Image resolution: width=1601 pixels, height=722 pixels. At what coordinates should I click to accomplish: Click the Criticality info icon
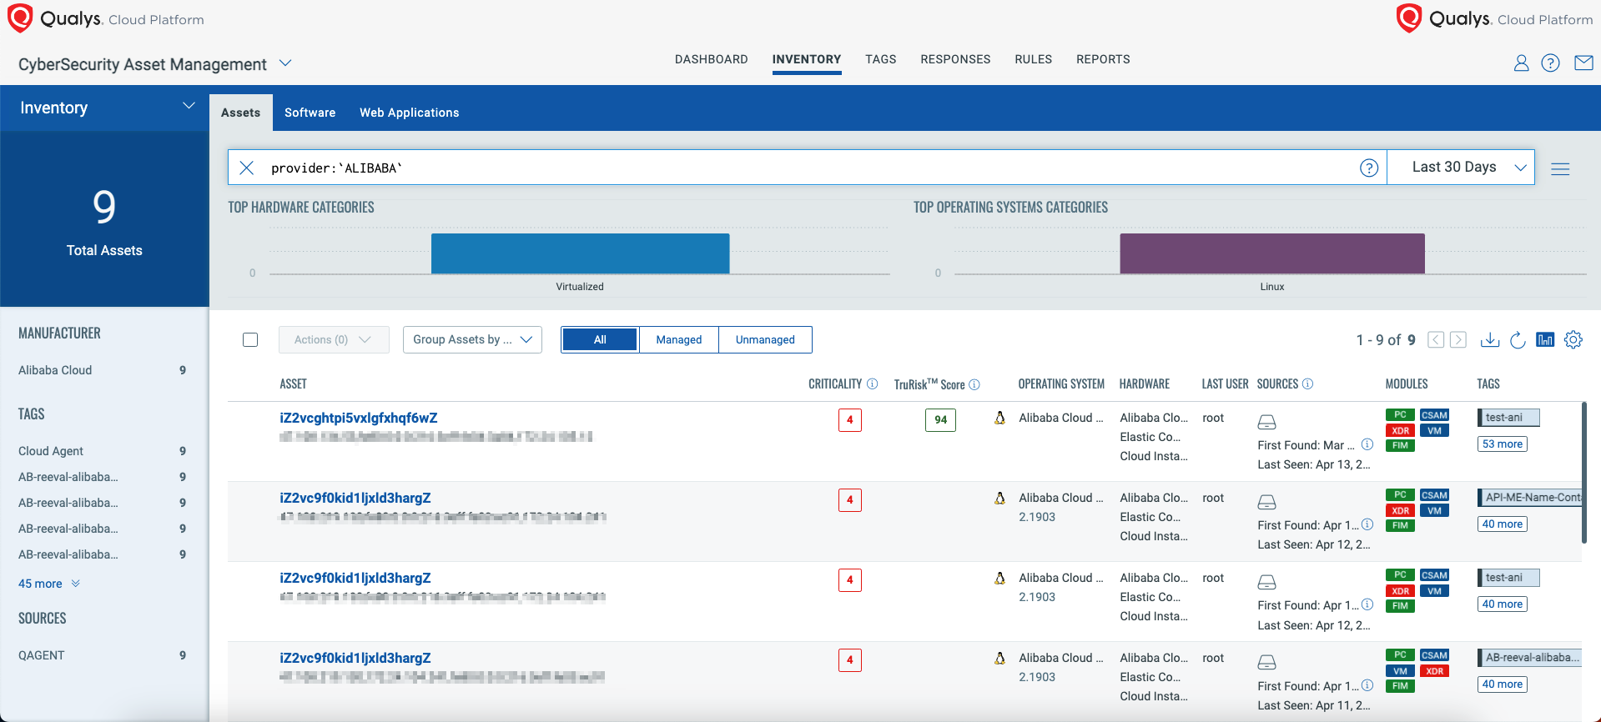tap(873, 384)
